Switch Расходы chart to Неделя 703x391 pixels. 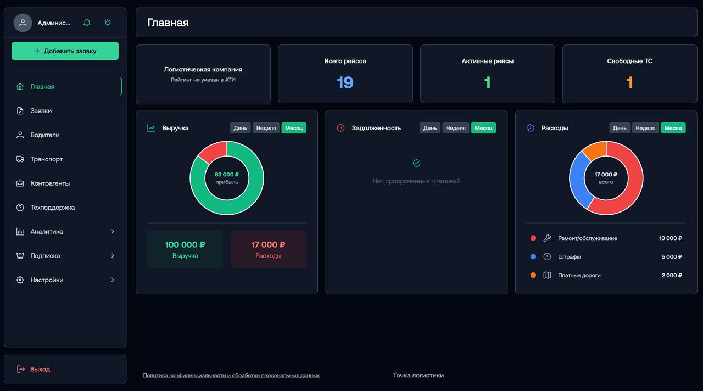click(x=645, y=128)
